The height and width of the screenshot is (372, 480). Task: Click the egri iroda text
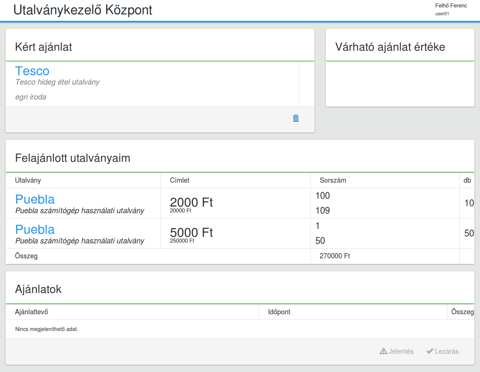tap(31, 97)
